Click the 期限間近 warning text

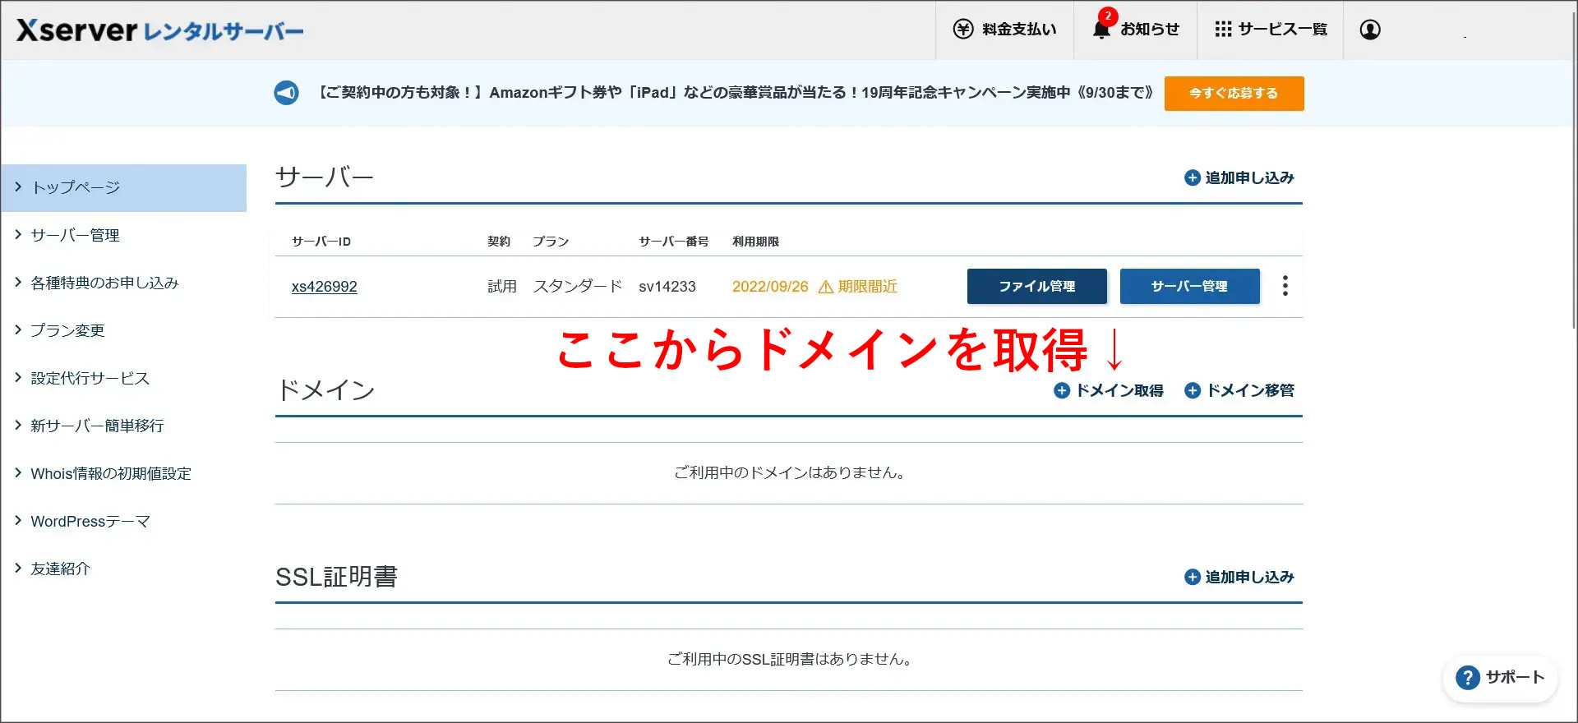(867, 287)
